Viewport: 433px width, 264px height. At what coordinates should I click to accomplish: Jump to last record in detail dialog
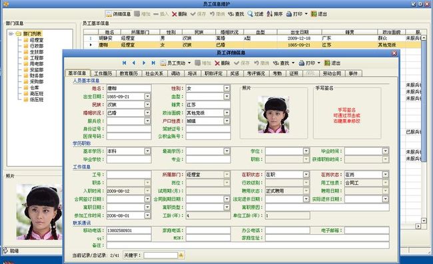[x=153, y=63]
